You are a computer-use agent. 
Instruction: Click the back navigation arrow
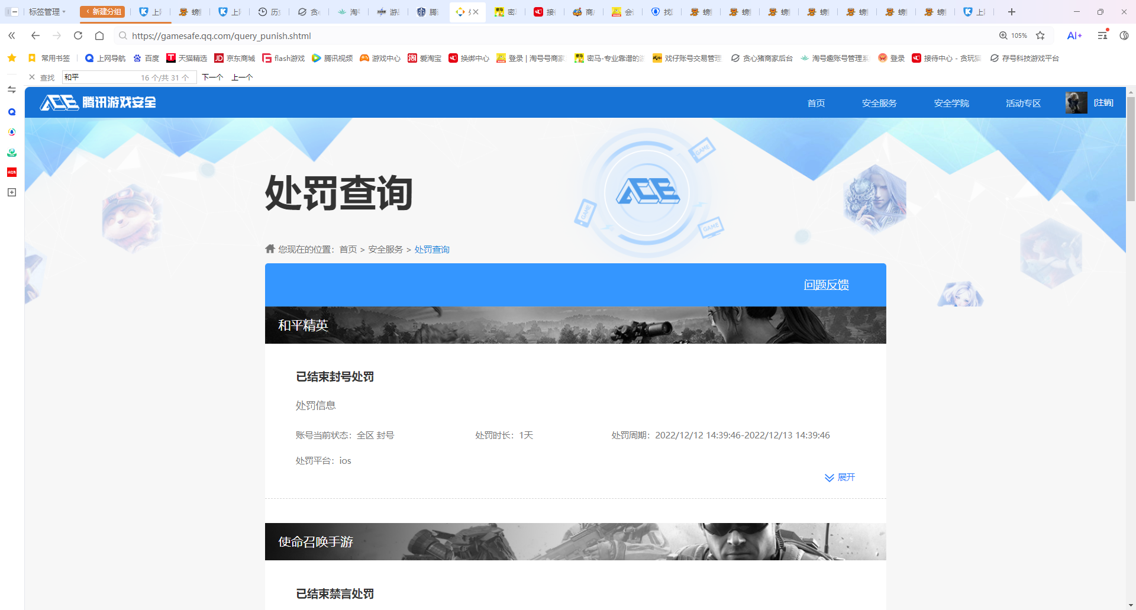pos(35,35)
